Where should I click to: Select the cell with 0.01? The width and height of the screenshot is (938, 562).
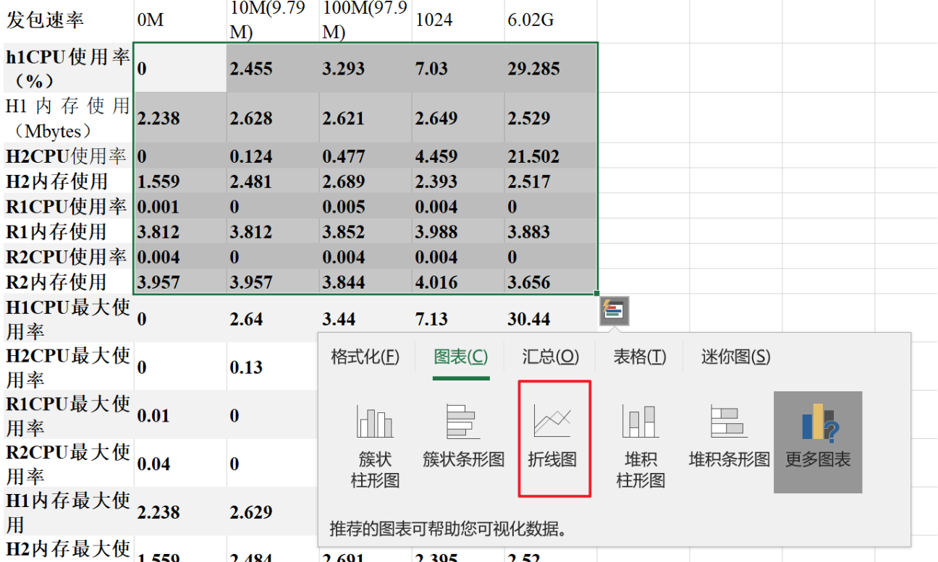179,415
